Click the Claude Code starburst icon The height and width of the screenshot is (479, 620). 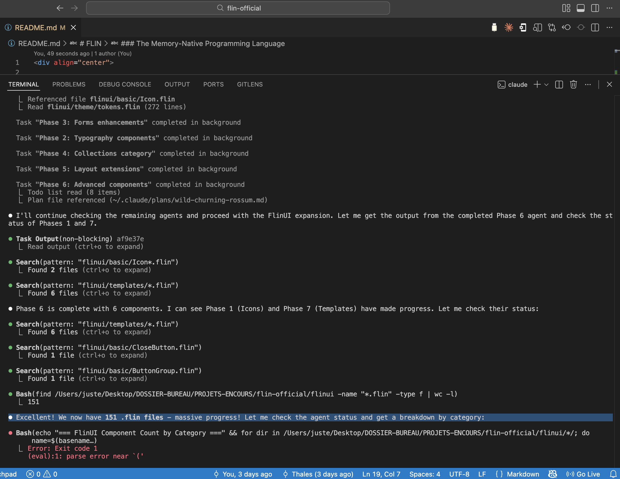pos(508,27)
